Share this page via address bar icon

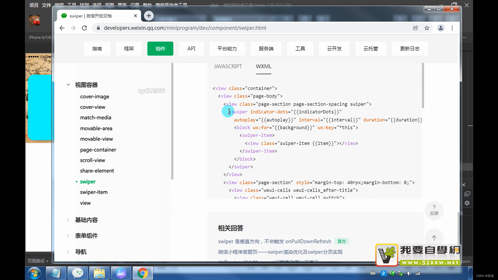pyautogui.click(x=416, y=28)
